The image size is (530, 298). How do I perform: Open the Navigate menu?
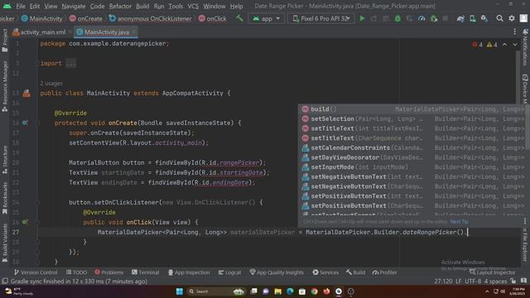[x=74, y=6]
